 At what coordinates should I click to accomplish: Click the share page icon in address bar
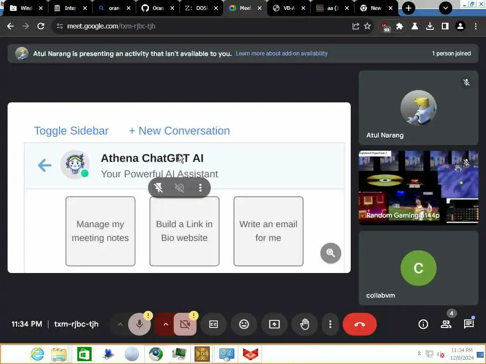point(355,26)
